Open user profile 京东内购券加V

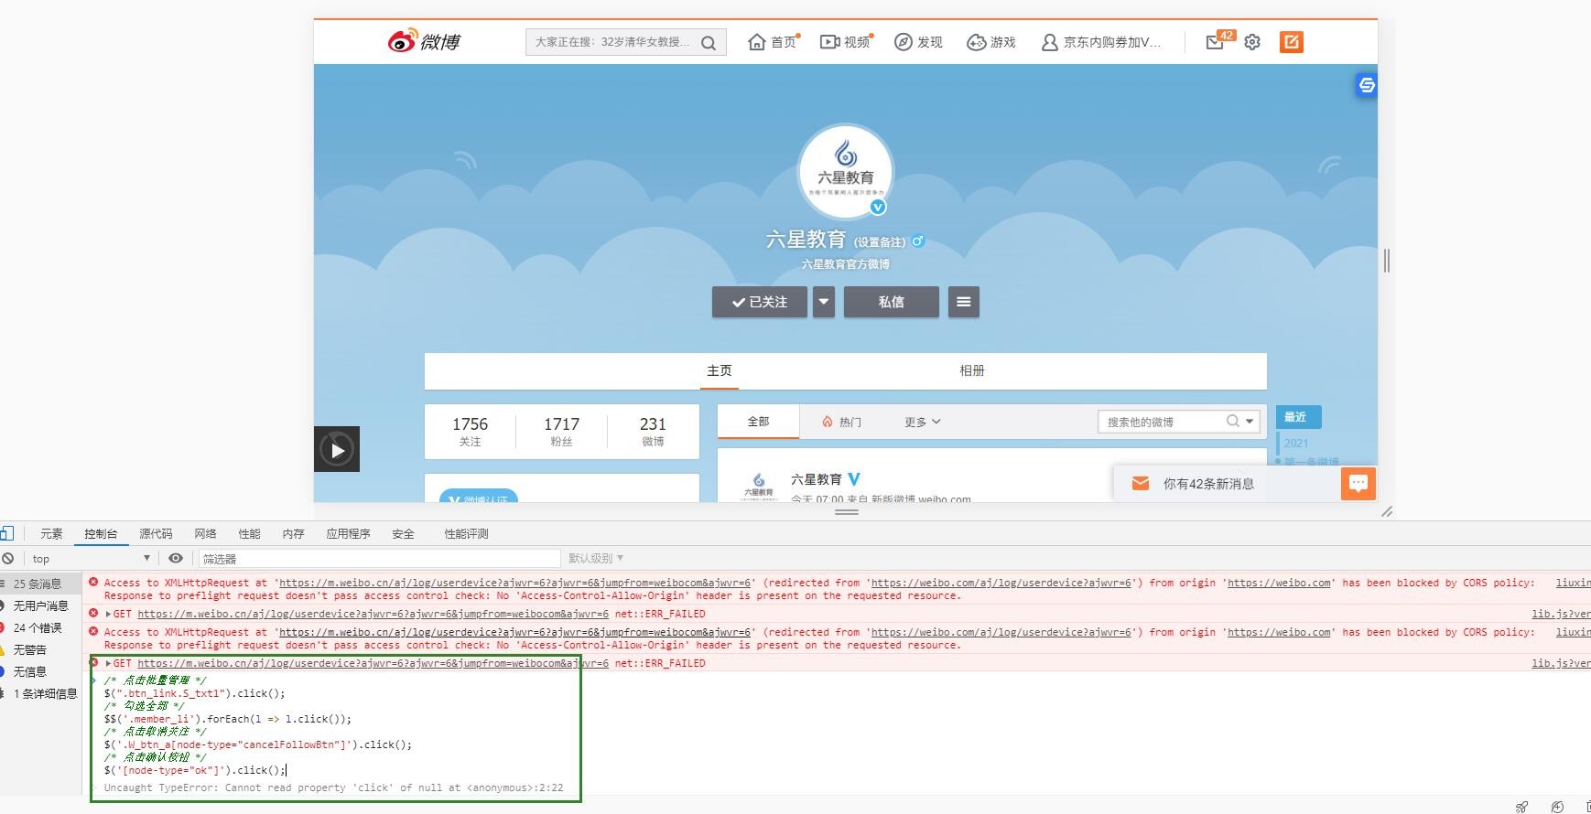tap(1100, 42)
